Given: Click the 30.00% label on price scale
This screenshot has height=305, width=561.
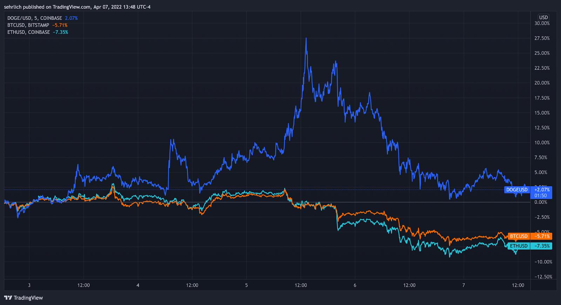Looking at the screenshot, I should (x=542, y=23).
